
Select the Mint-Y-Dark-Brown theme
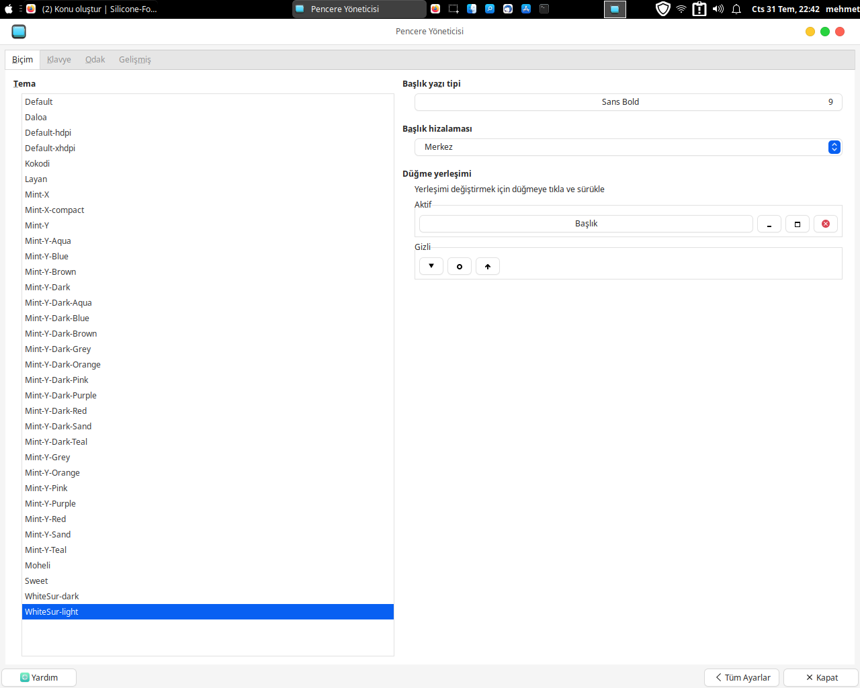click(208, 334)
